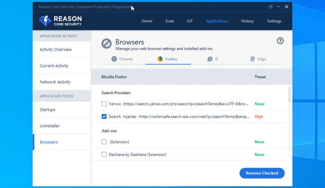
Task: Click the None threat label for Yahoo
Action: tap(260, 104)
